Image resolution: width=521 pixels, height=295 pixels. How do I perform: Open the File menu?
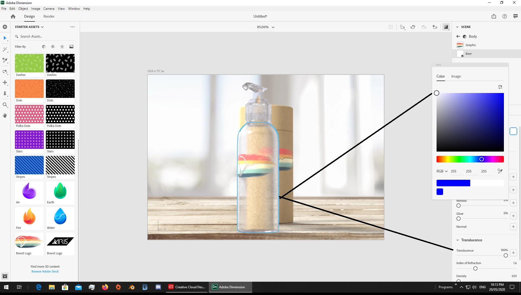[x=4, y=9]
